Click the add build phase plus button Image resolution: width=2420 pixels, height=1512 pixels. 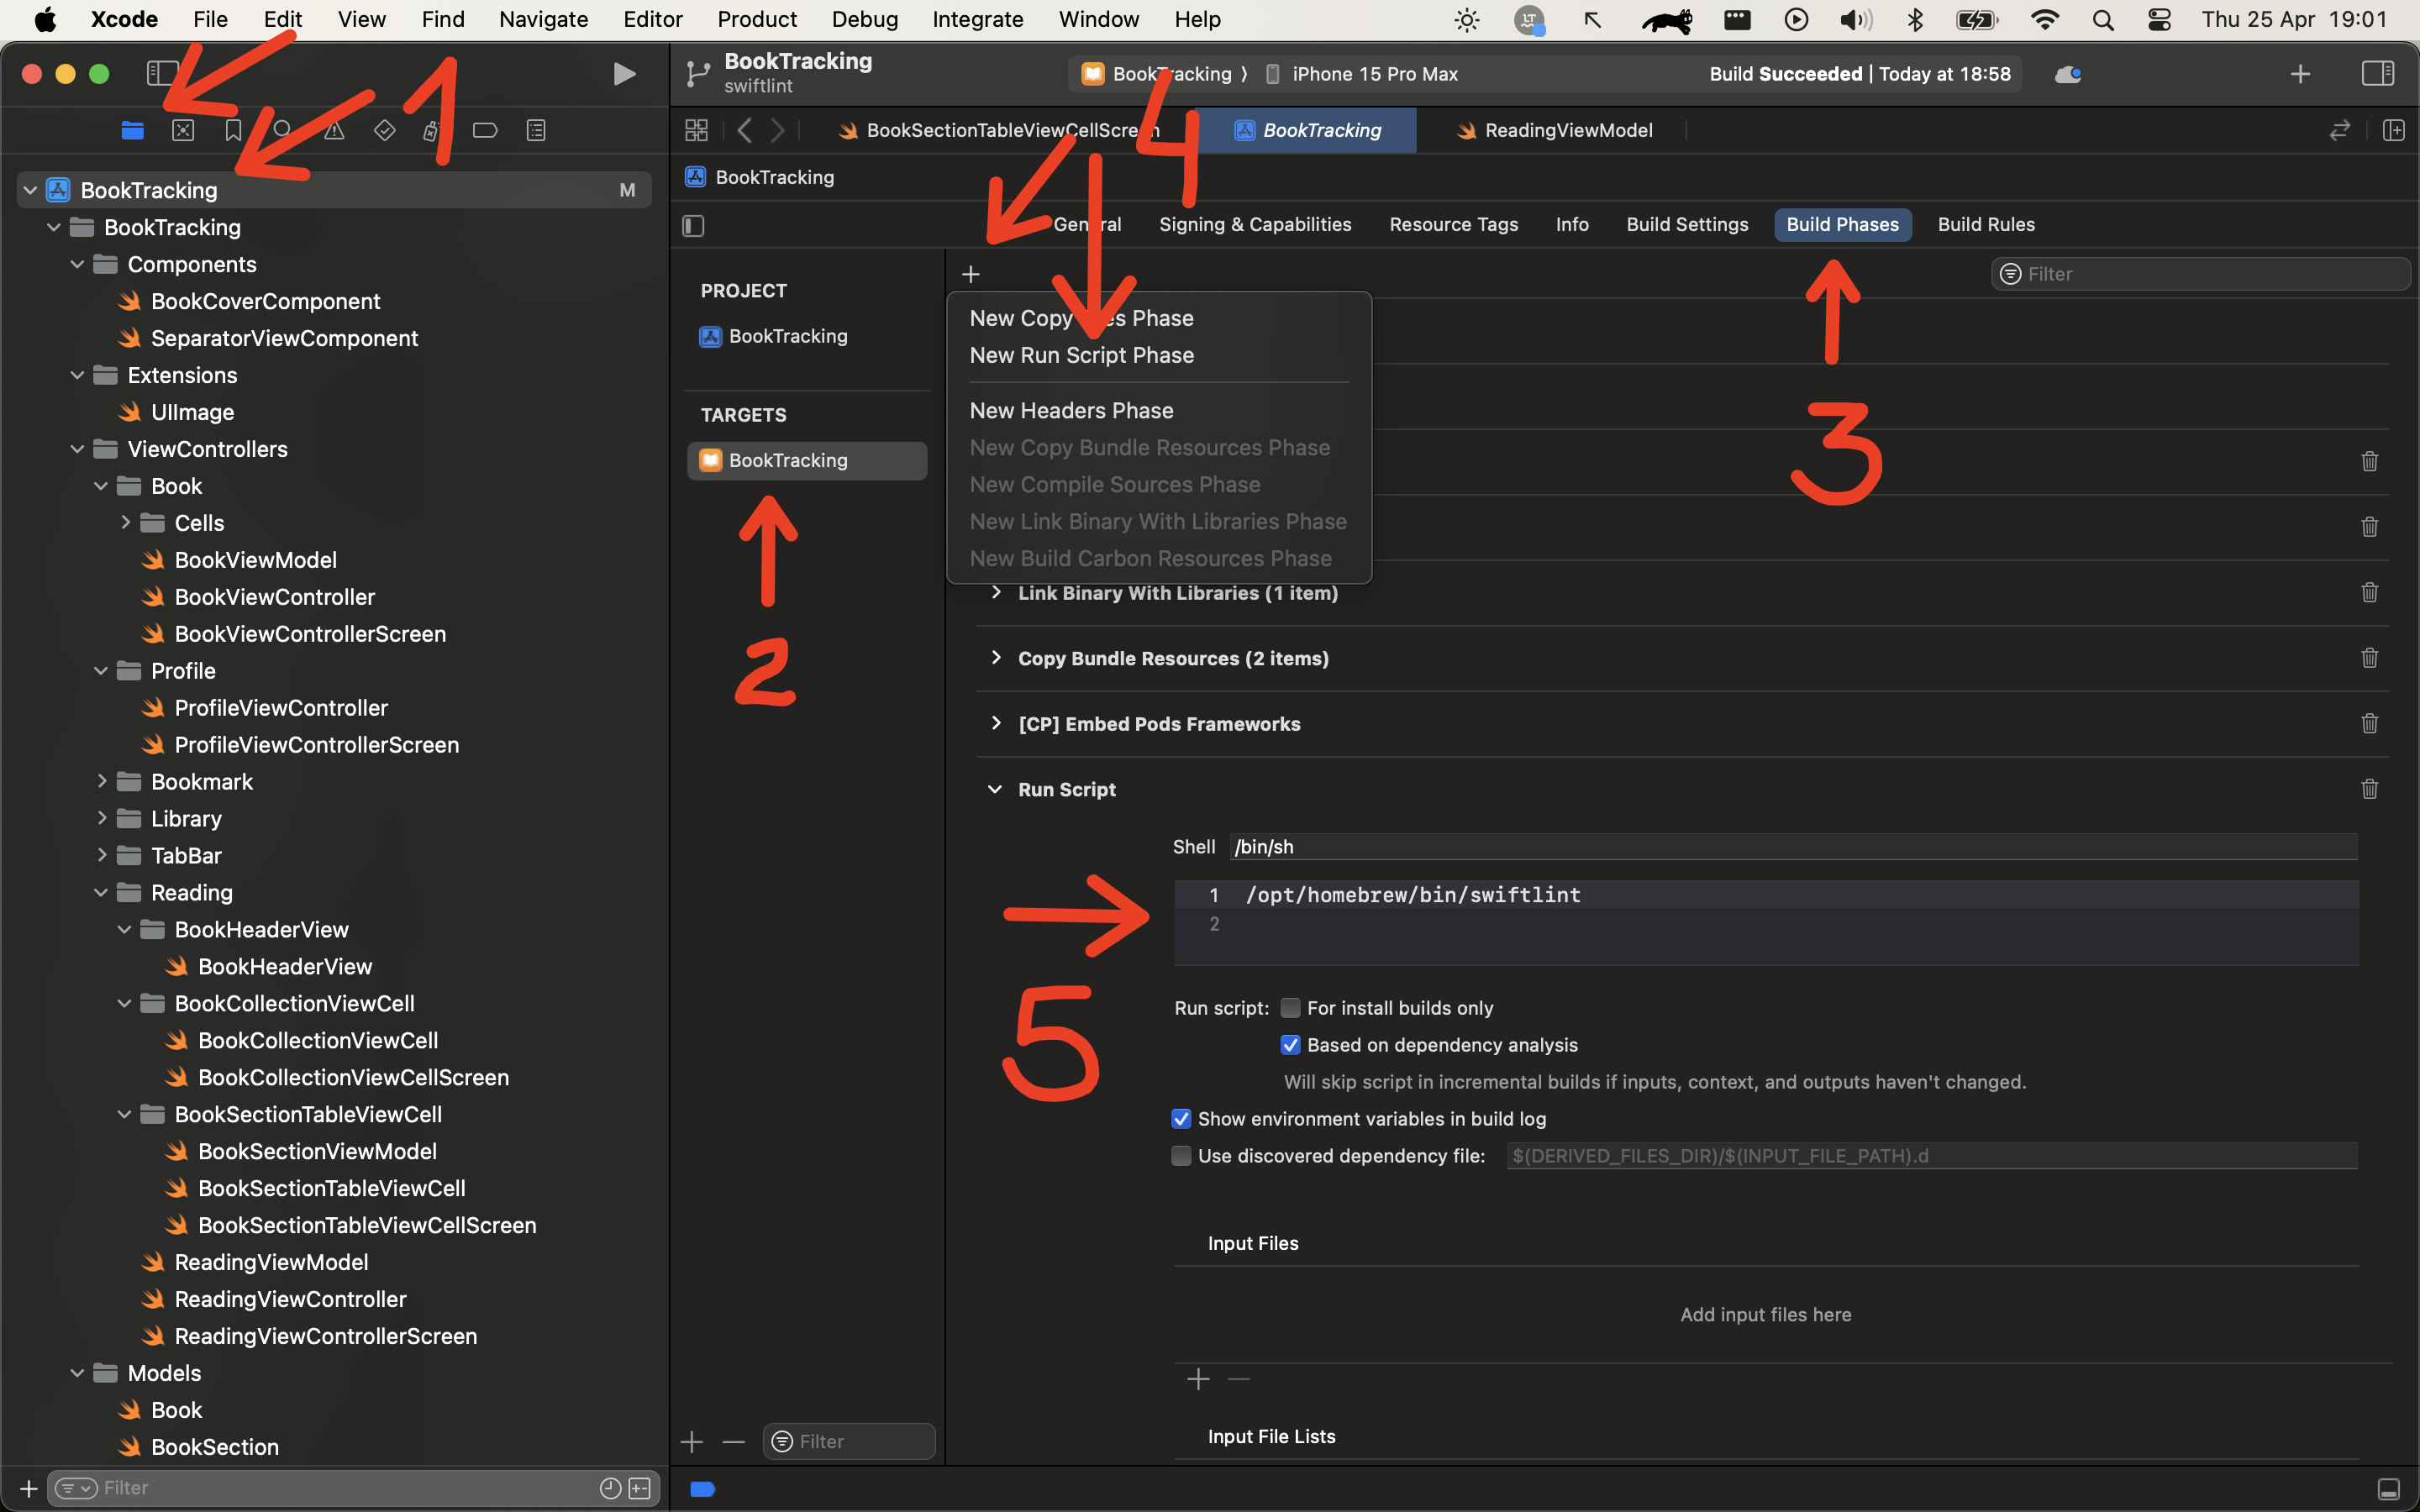tap(970, 274)
